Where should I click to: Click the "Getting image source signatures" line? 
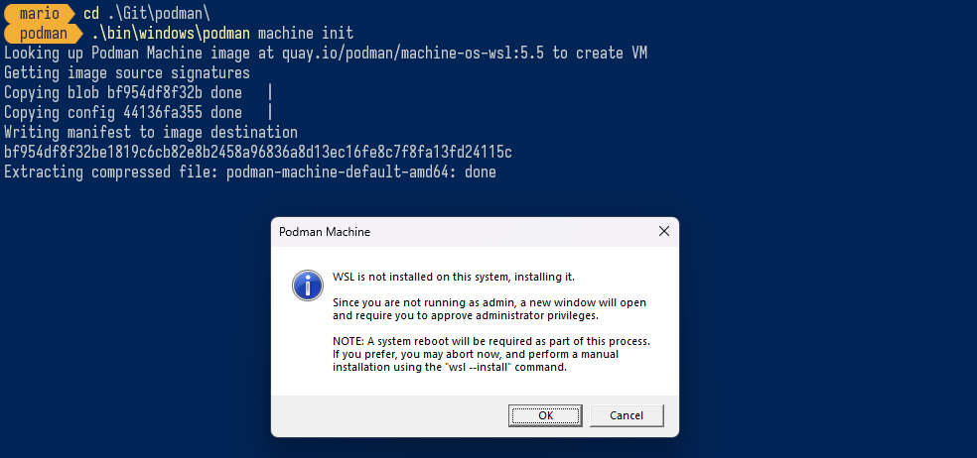(127, 72)
